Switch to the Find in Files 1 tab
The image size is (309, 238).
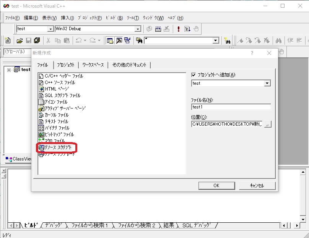tap(89, 225)
